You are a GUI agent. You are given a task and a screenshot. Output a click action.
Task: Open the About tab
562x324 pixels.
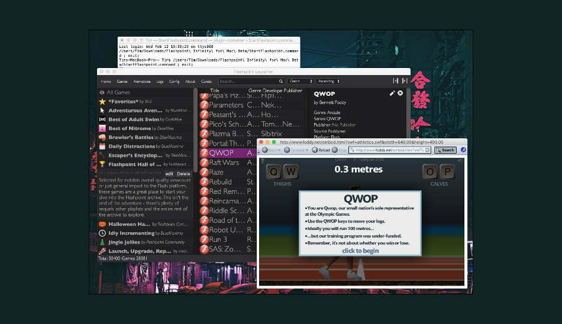point(190,82)
